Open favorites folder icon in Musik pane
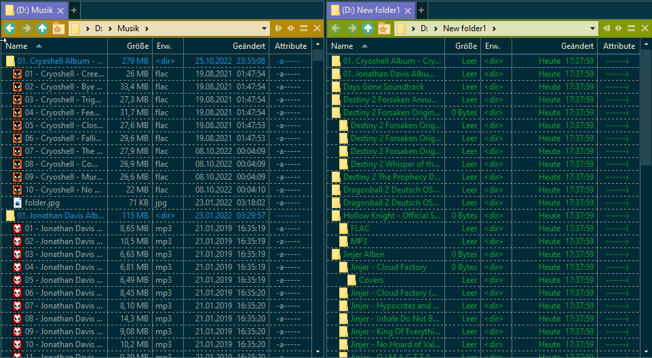The height and width of the screenshot is (358, 652). click(x=58, y=28)
